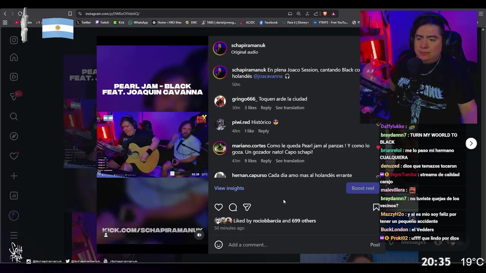See translation of the mariano.cortes comment

click(x=290, y=161)
